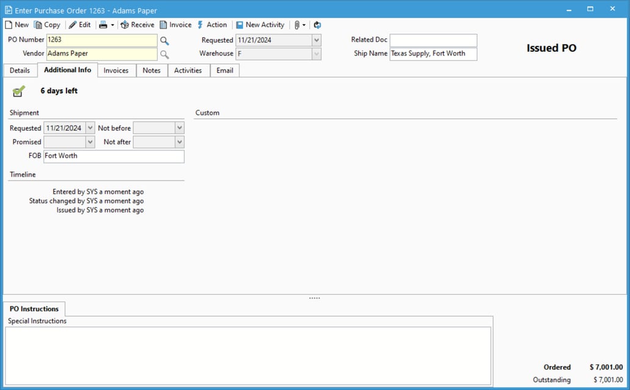Refresh the purchase order with the refresh icon

click(x=317, y=24)
